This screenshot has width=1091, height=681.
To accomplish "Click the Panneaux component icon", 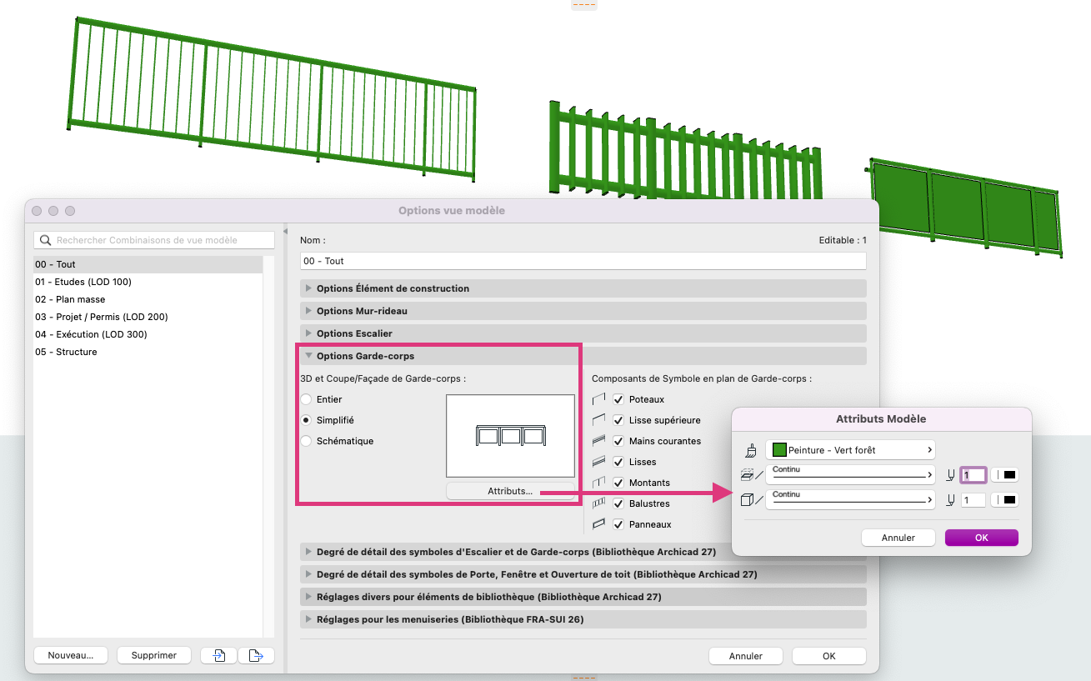I will 598,524.
